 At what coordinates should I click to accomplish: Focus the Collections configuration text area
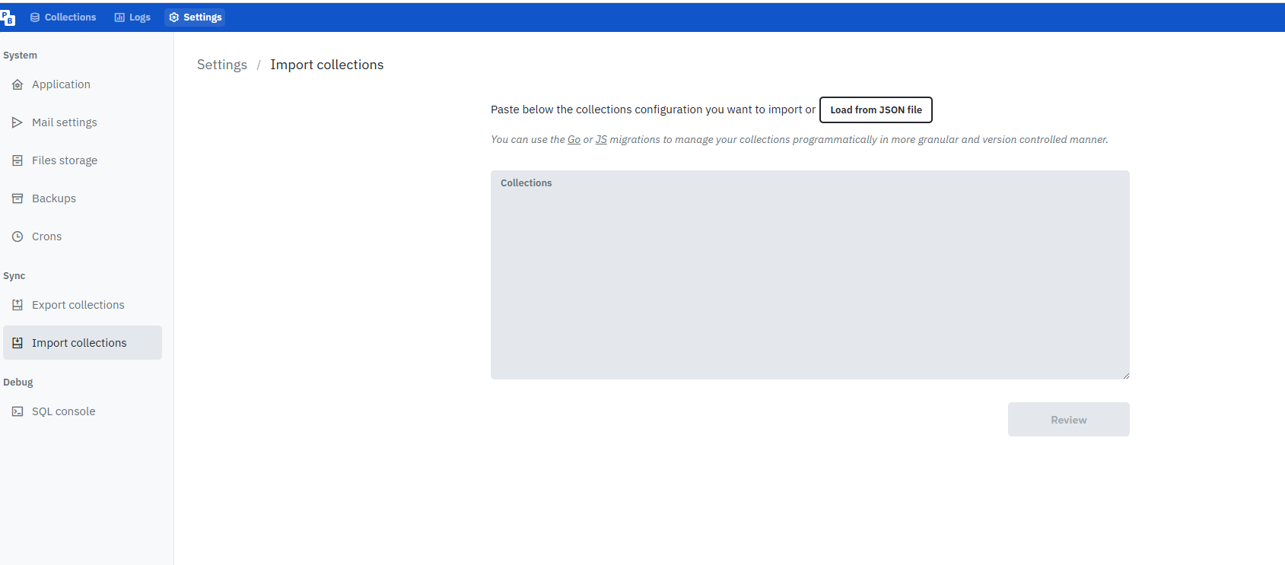(x=810, y=275)
